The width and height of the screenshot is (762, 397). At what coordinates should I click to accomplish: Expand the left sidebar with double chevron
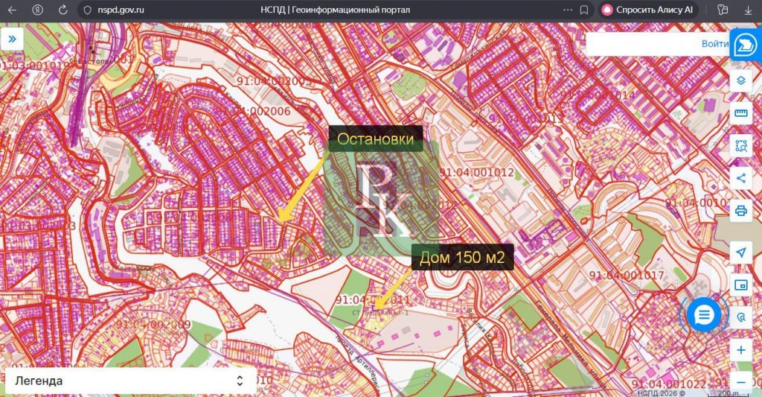click(13, 39)
